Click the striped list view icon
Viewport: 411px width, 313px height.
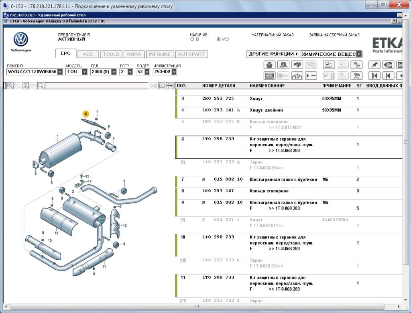(269, 76)
